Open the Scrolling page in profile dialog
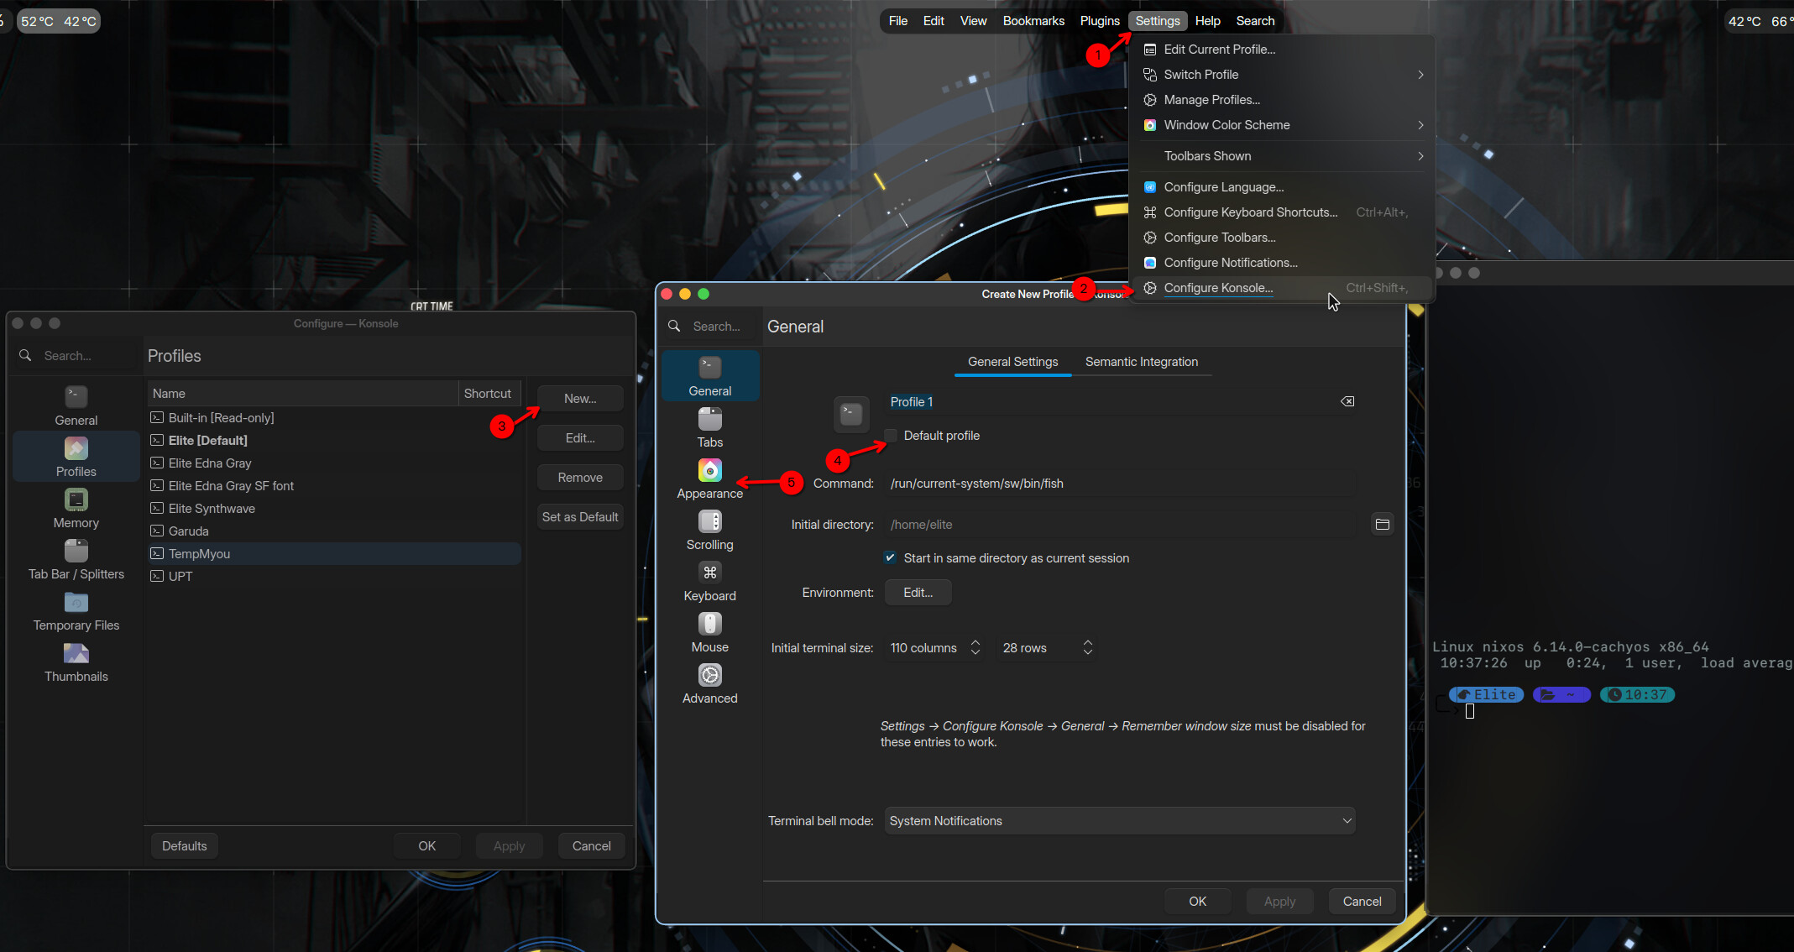 (x=709, y=530)
